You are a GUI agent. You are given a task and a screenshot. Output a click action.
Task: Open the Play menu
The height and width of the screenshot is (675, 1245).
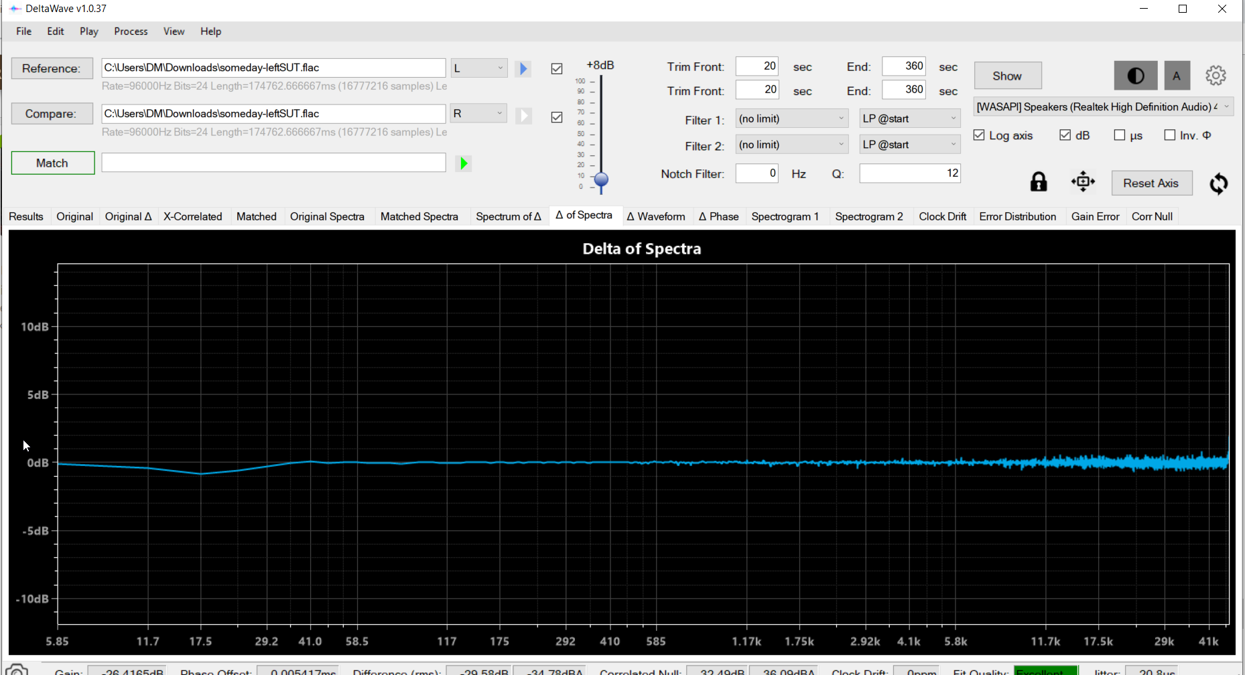[x=88, y=31]
